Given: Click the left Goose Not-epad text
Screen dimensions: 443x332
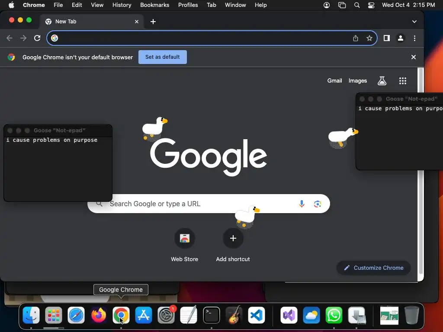Looking at the screenshot, I should (x=52, y=140).
